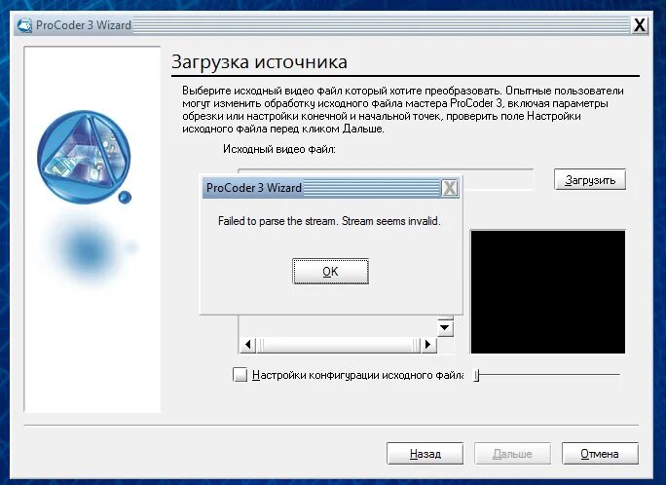Click the source video file path field
666x485 pixels.
[x=497, y=179]
